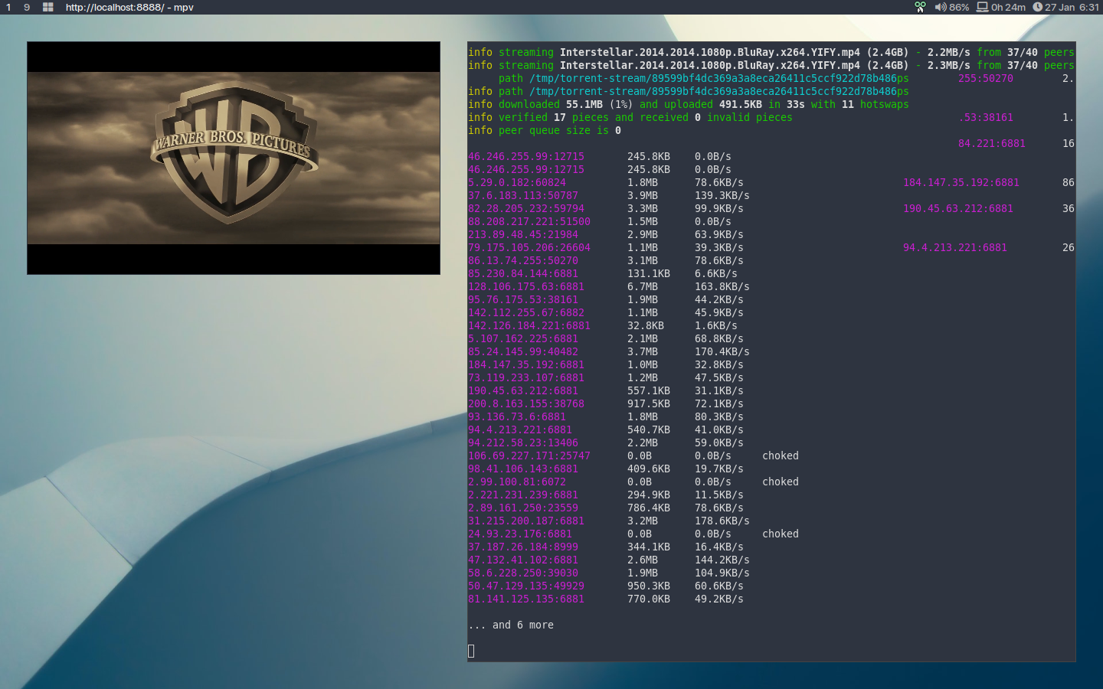Click the 163.8KB/s speed value
The image size is (1103, 689).
[x=722, y=286]
